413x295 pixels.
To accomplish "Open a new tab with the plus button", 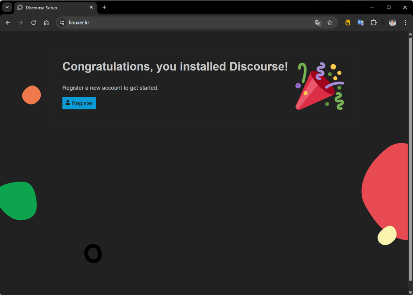I will pyautogui.click(x=104, y=7).
